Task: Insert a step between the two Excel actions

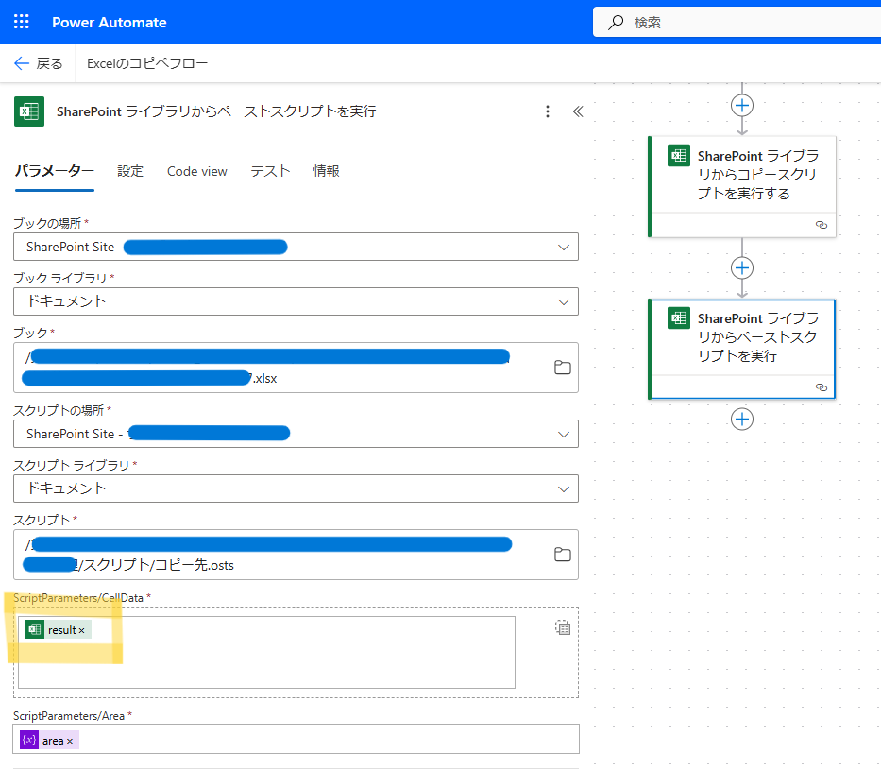Action: click(x=742, y=267)
